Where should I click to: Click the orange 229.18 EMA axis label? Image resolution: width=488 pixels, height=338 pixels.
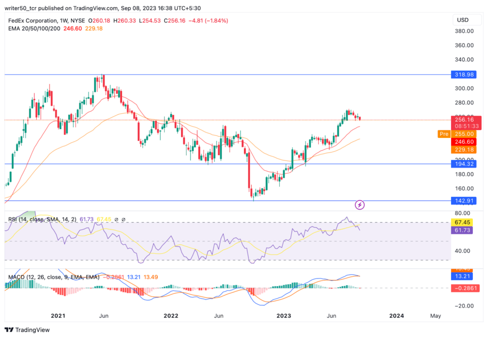click(464, 149)
